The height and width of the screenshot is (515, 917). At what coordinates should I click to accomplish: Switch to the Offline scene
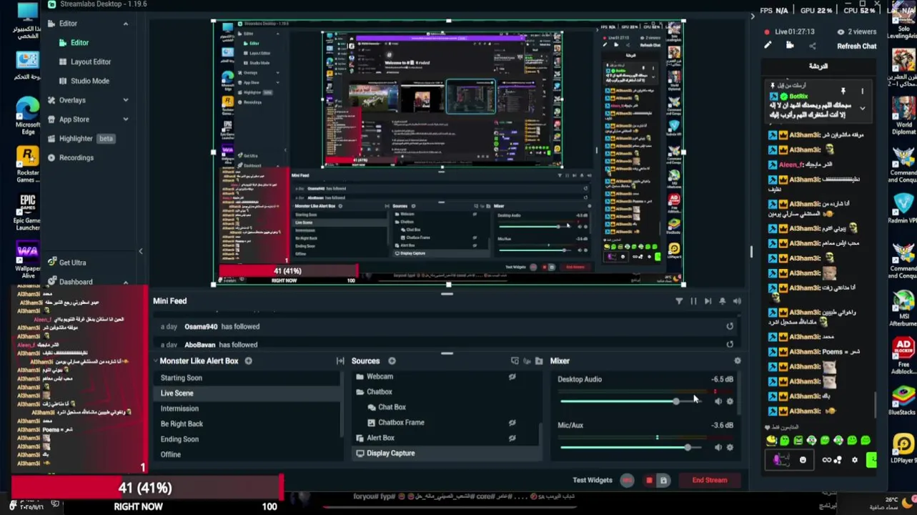click(170, 454)
